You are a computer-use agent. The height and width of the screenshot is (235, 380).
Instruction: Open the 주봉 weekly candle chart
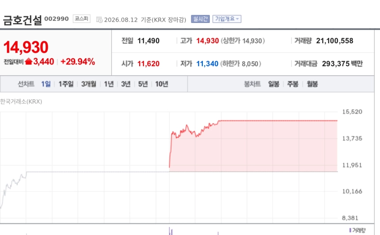coord(293,84)
